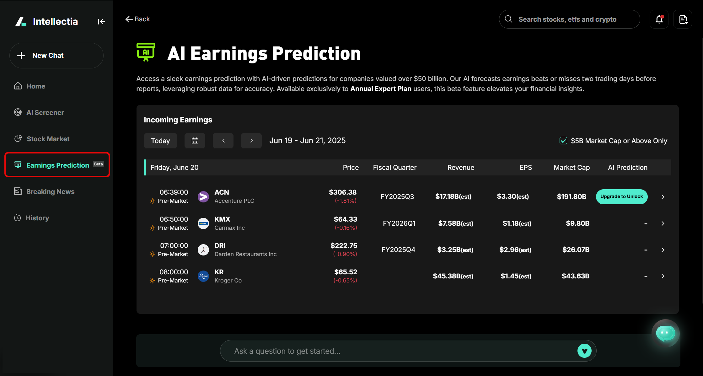Click the document export icon top right
The height and width of the screenshot is (376, 703).
click(683, 19)
